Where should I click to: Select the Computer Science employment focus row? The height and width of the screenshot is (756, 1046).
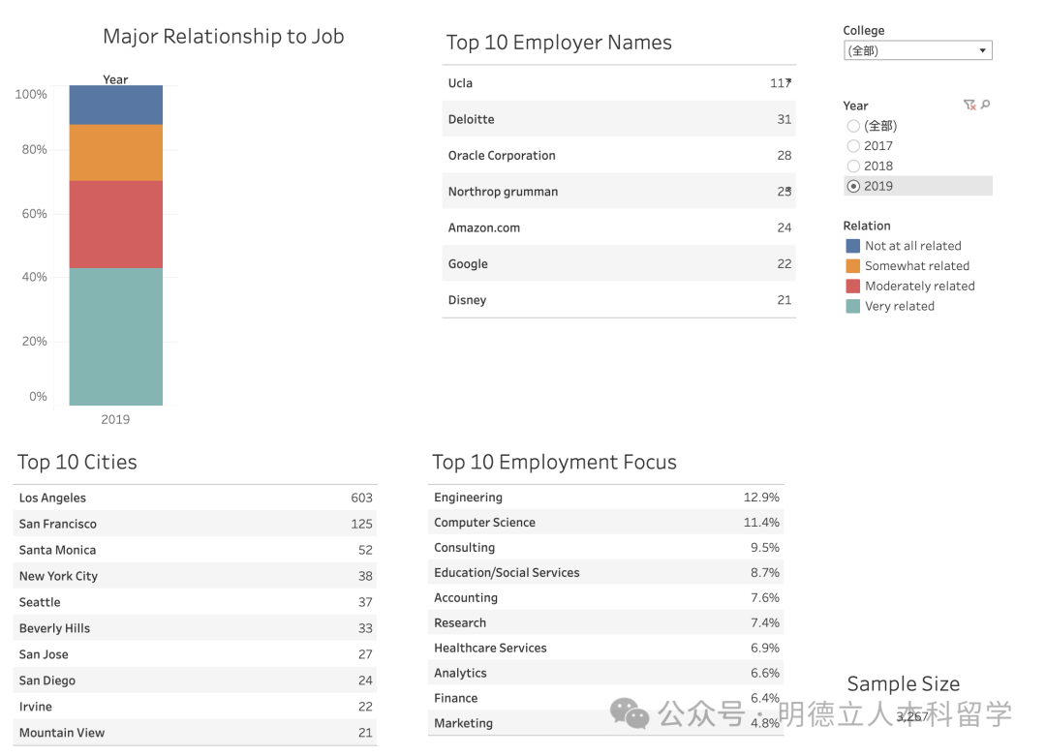coord(606,523)
